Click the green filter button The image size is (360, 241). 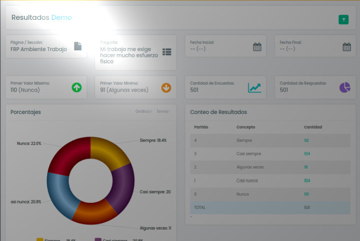pyautogui.click(x=343, y=19)
